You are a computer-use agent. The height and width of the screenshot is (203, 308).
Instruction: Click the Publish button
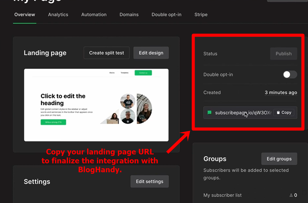pos(283,54)
